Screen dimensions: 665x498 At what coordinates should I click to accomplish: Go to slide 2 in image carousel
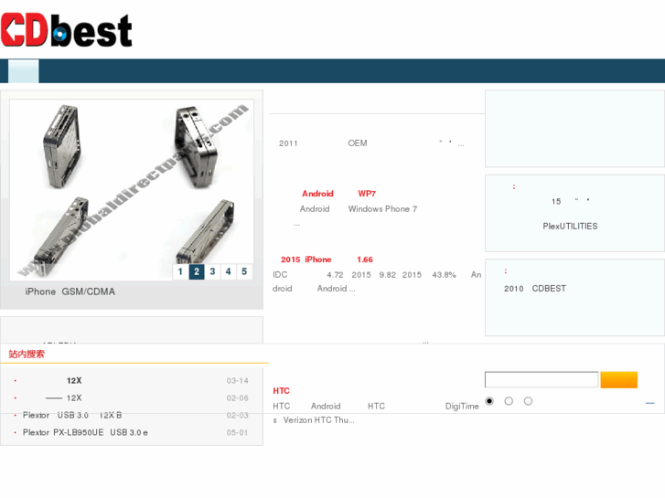point(197,271)
